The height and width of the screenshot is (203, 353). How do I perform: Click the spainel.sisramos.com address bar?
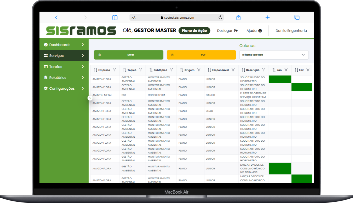click(177, 17)
